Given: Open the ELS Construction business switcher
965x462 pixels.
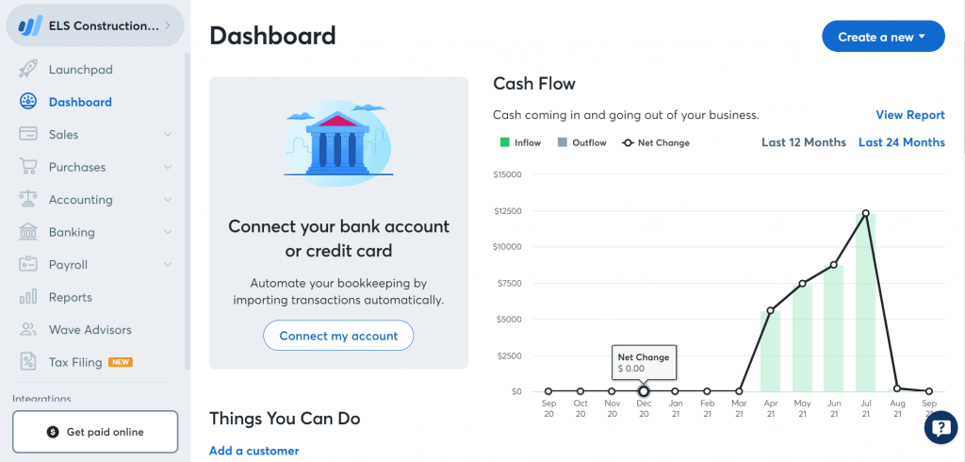Looking at the screenshot, I should [95, 25].
